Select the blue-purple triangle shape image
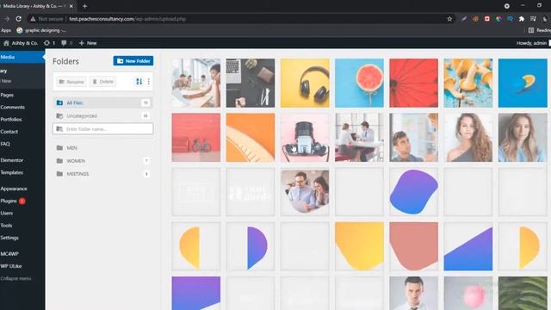 click(x=468, y=246)
